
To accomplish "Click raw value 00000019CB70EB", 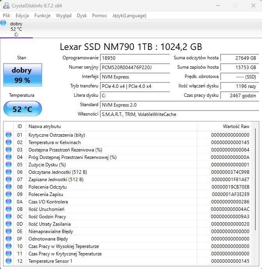I will [230, 187].
